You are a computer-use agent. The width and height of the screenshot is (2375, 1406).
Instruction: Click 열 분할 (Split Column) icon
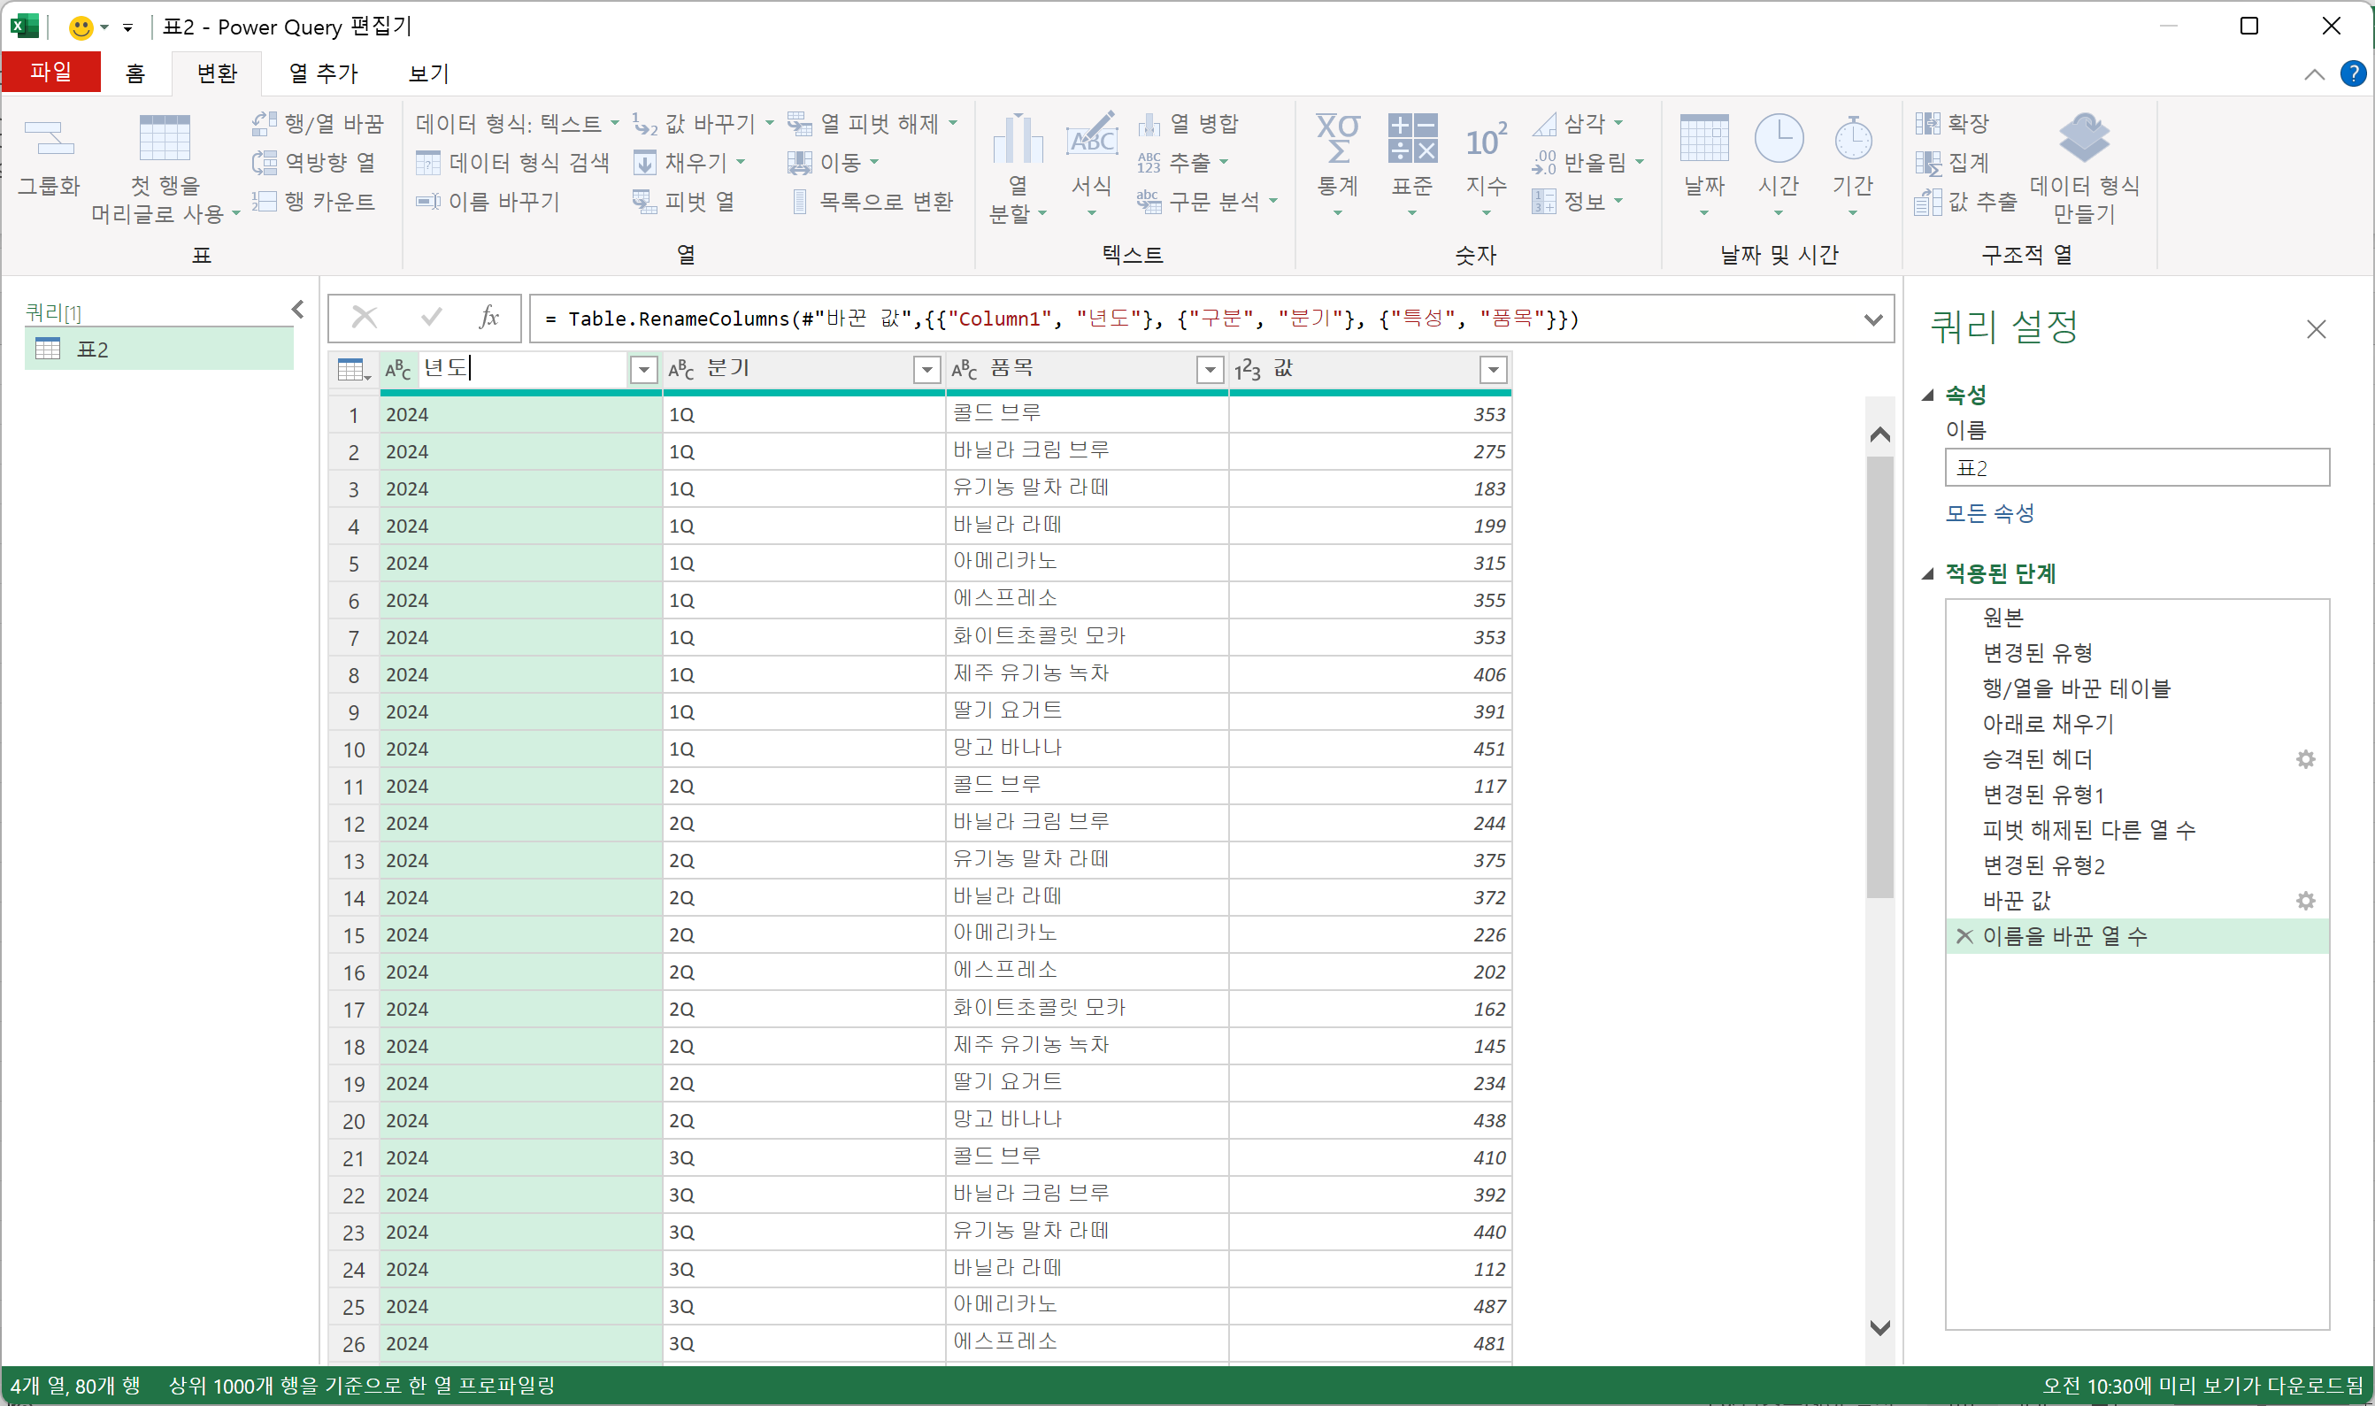coord(1018,140)
